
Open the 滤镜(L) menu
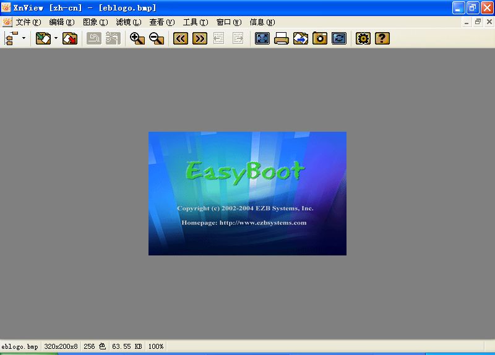point(129,22)
